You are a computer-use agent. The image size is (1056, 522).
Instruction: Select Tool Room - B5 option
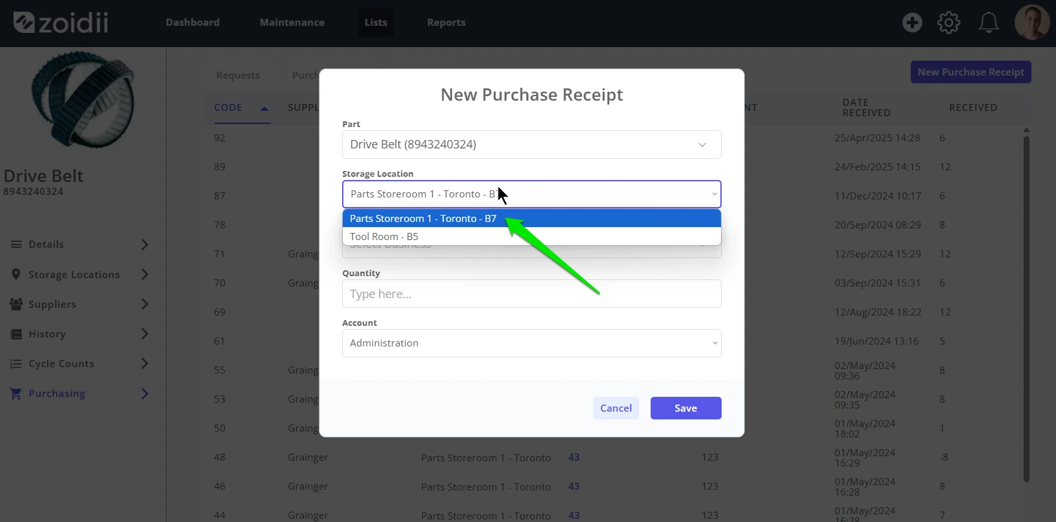pyautogui.click(x=531, y=236)
